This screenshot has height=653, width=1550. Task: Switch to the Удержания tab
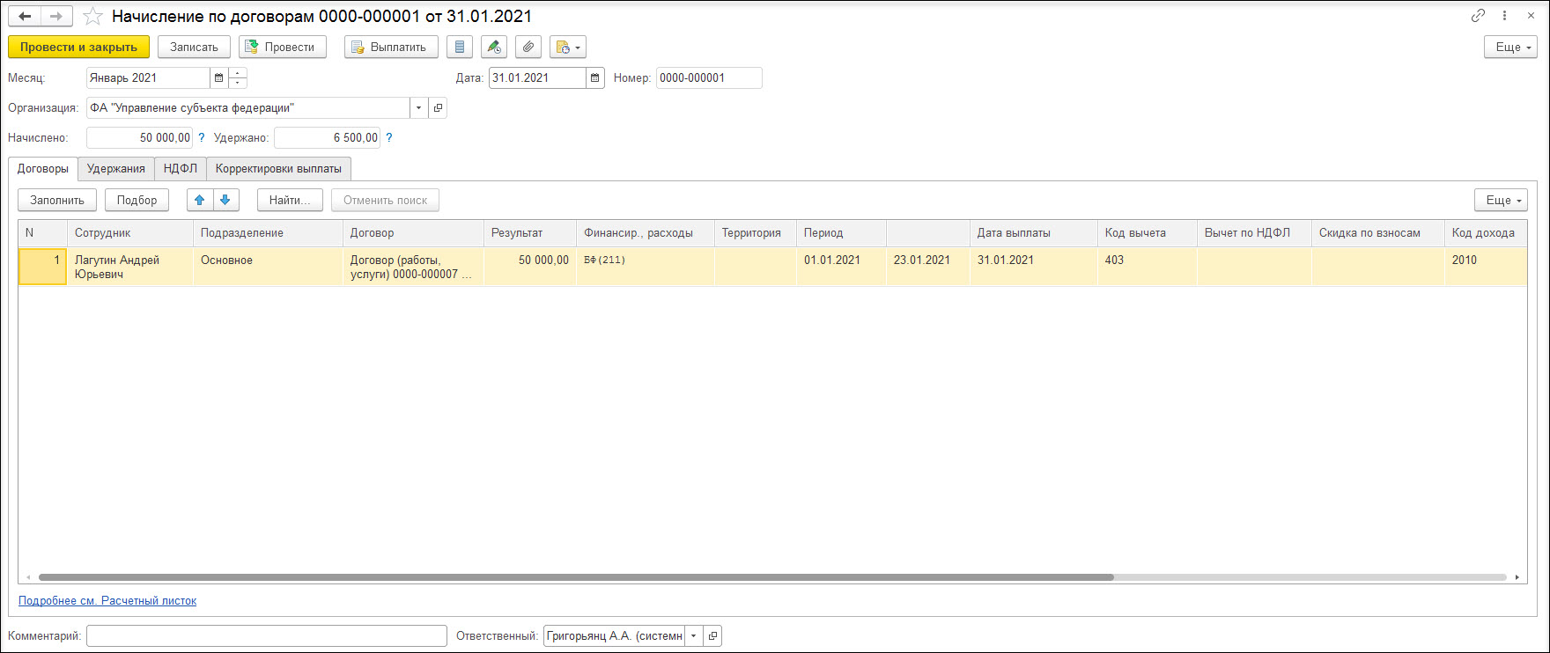[116, 169]
